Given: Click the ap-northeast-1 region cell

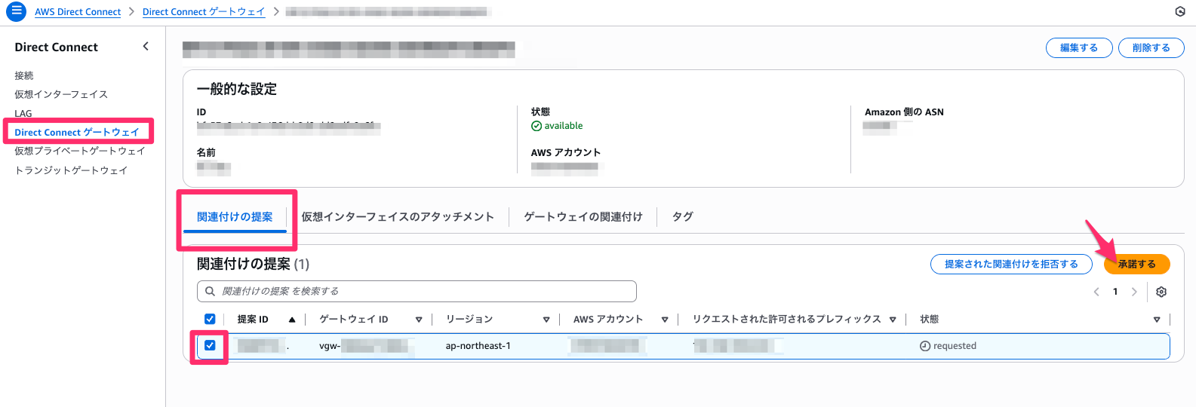Looking at the screenshot, I should [x=478, y=346].
